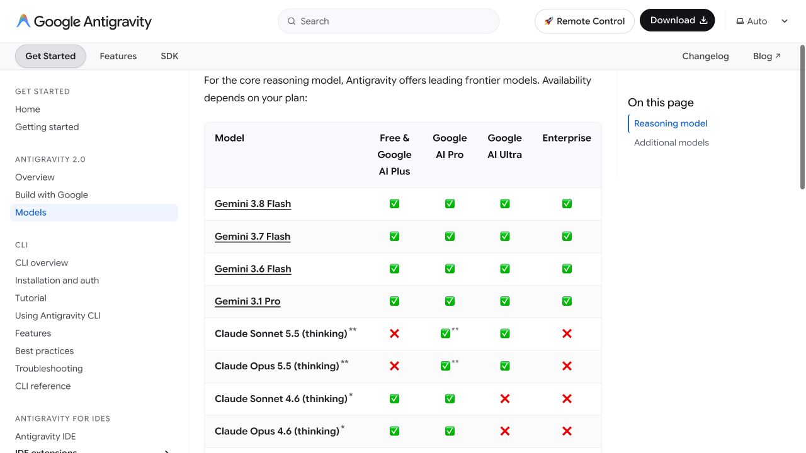The image size is (806, 453).
Task: Click the Blog external-link arrow icon
Action: [778, 56]
